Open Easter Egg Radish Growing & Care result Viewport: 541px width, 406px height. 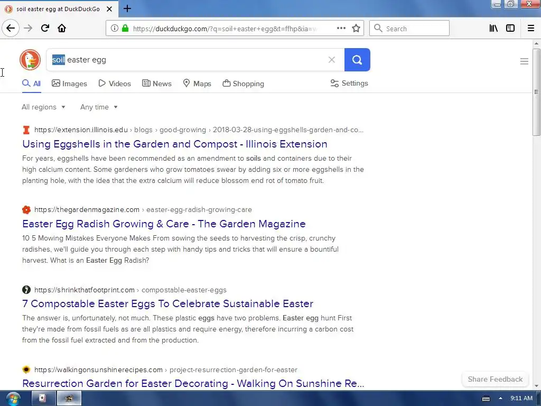click(164, 224)
